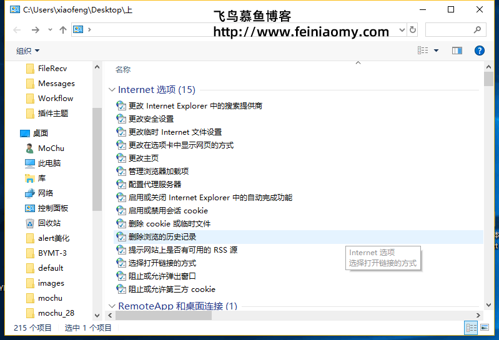Expand the address bar path chevron
The height and width of the screenshot is (340, 499).
(89, 29)
